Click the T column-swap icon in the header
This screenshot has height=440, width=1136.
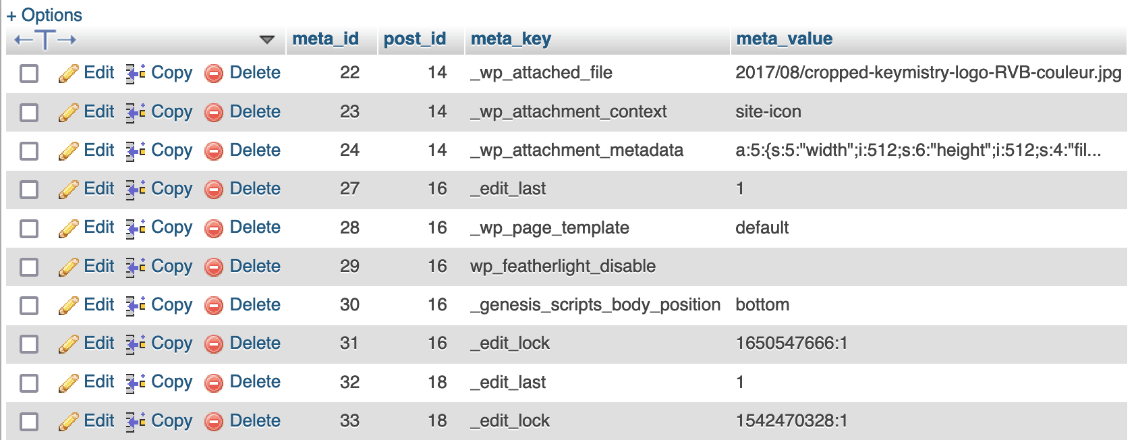point(44,39)
